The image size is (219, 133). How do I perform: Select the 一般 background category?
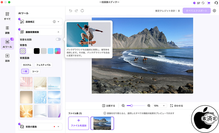tap(25, 71)
